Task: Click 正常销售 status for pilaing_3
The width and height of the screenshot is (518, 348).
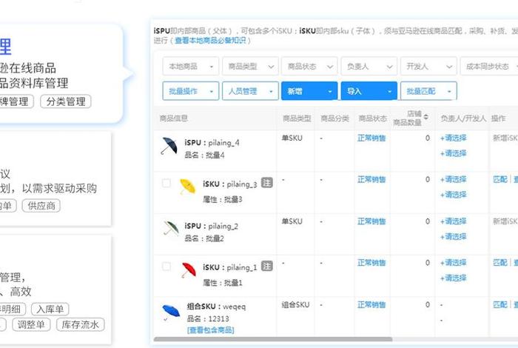Action: click(371, 179)
